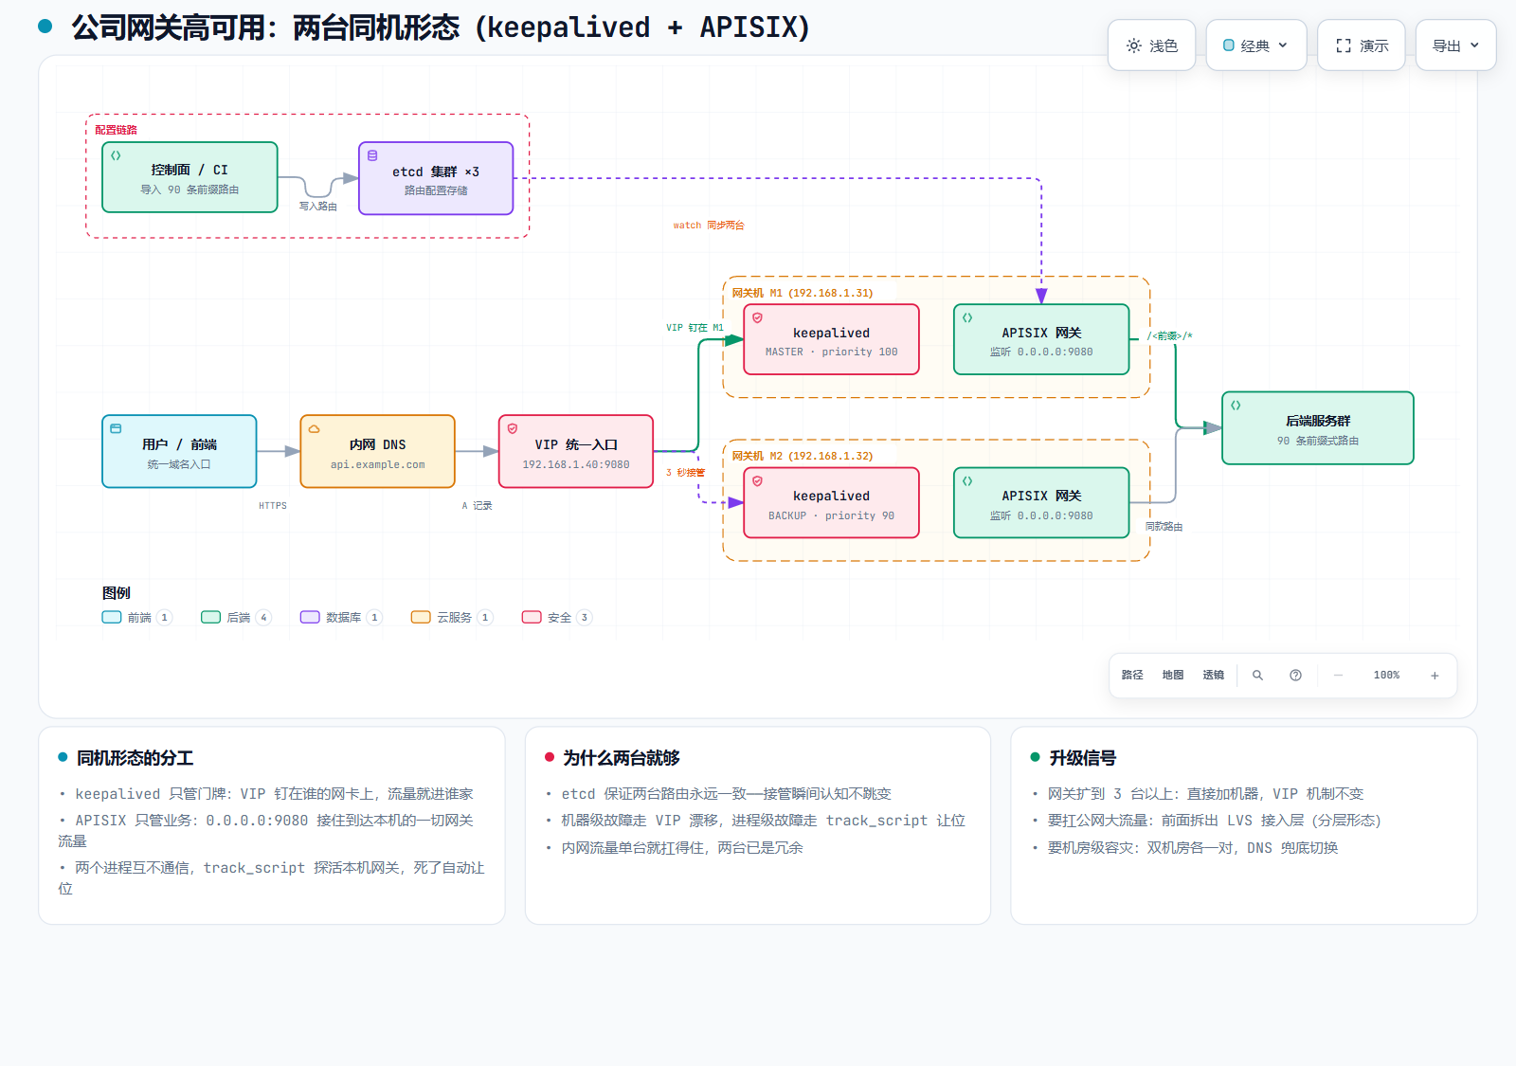
Task: Click the 网关机 M2 (192.168.1.32) group label
Action: tap(803, 456)
